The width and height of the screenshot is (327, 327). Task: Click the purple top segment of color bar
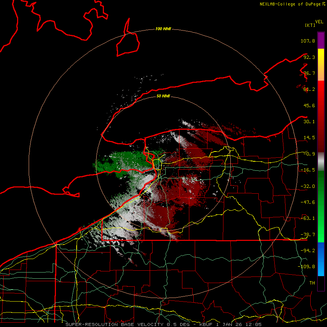321,40
